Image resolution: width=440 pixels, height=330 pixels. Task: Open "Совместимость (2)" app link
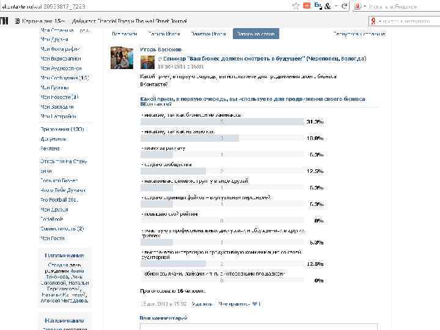[x=62, y=229]
